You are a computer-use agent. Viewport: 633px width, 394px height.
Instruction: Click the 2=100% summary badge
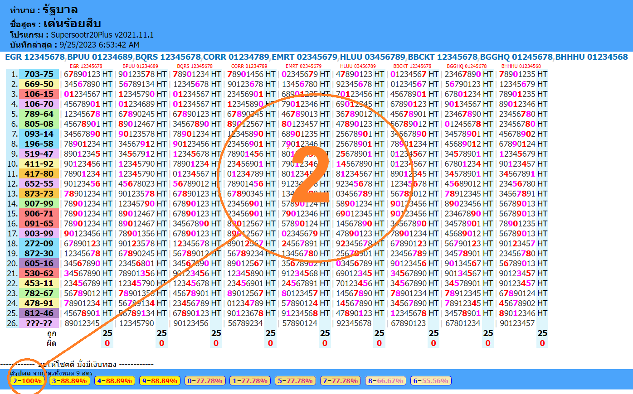tap(27, 381)
